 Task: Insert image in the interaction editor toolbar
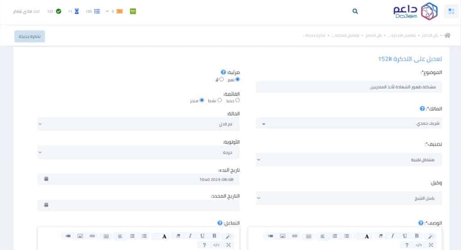tap(80, 236)
